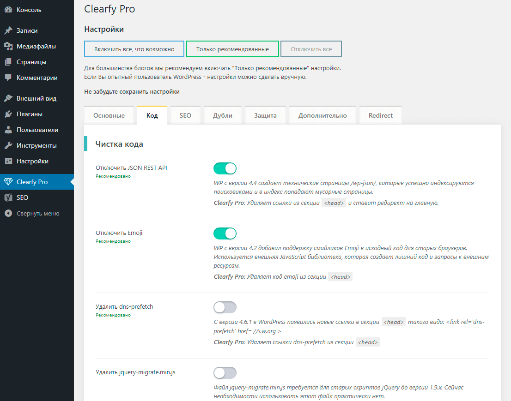Switch to the Основные tab
511x401 pixels.
click(x=109, y=115)
